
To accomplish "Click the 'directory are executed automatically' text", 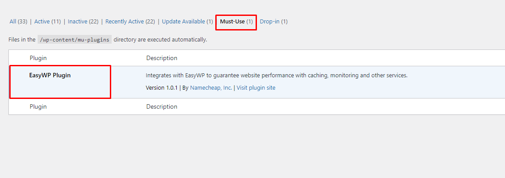I will pyautogui.click(x=160, y=40).
